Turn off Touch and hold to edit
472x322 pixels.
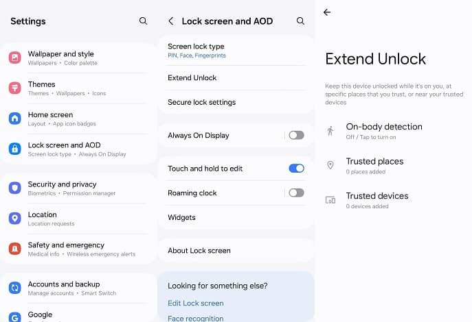click(296, 169)
